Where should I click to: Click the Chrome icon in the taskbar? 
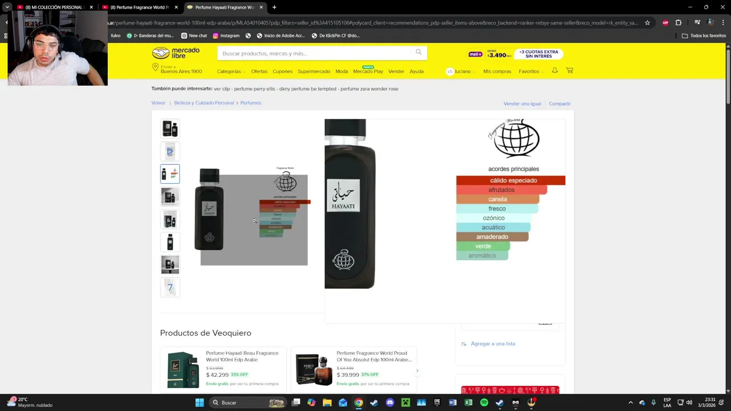[359, 402]
